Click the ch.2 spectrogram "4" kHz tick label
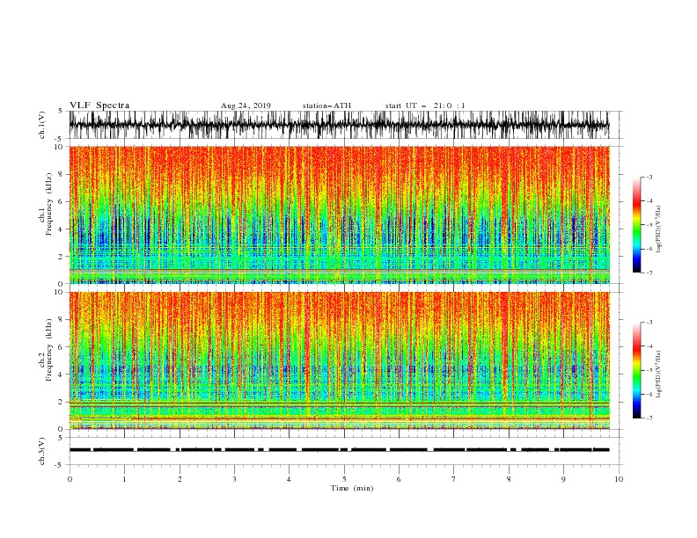This screenshot has height=538, width=697. pyautogui.click(x=61, y=374)
